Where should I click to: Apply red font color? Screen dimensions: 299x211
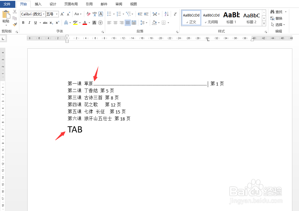pos(85,23)
